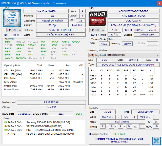Click the CPU HFM (Max) row
The height and width of the screenshot is (146, 162).
click(44, 74)
